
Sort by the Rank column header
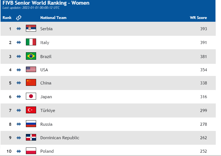(x=7, y=18)
